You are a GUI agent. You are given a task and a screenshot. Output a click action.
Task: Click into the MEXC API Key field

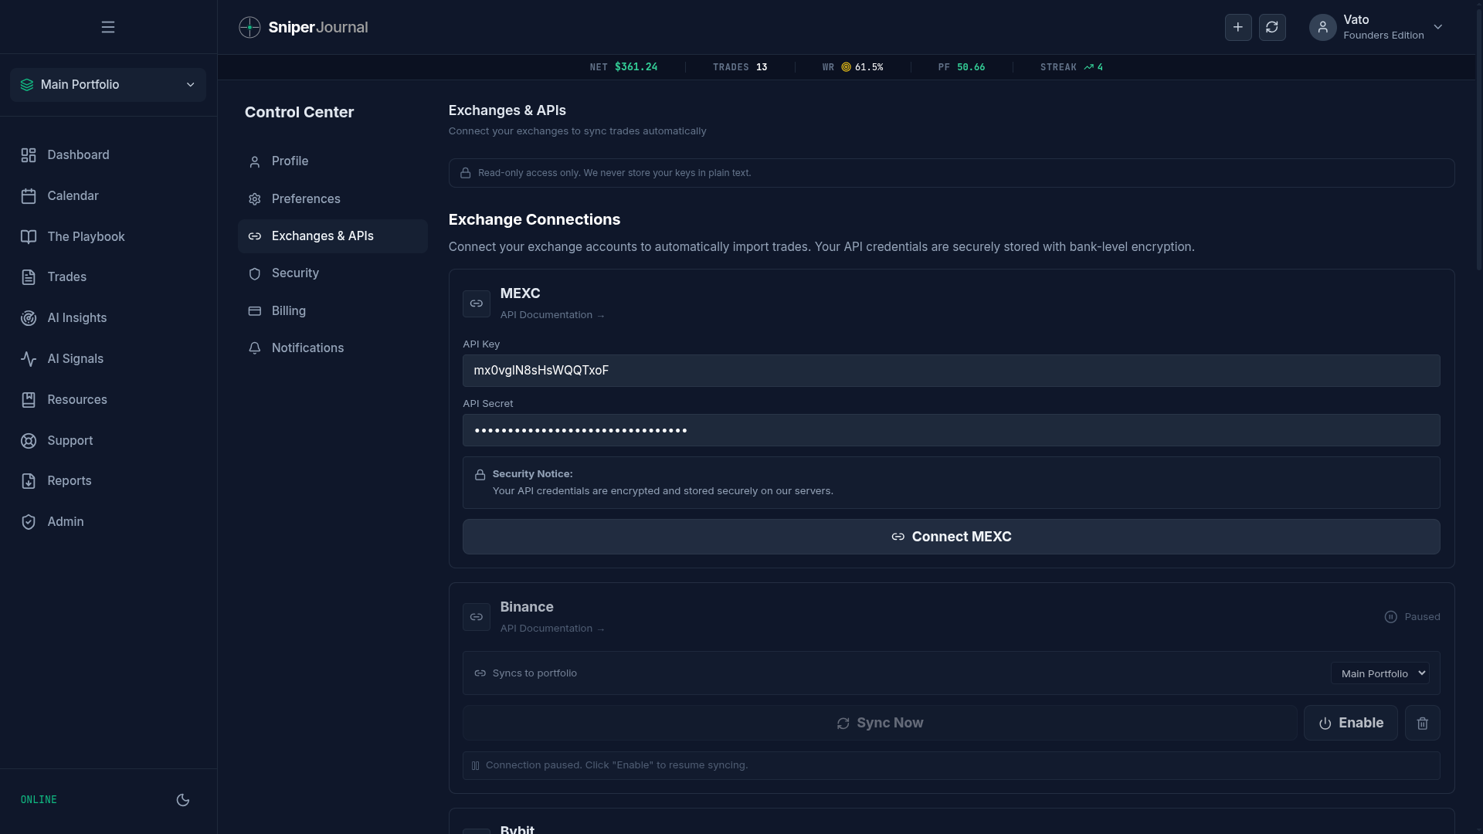click(951, 371)
